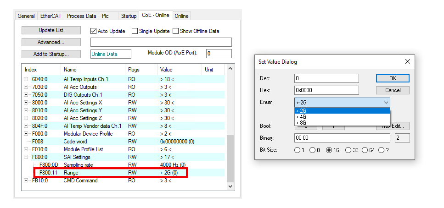This screenshot has width=444, height=208.
Task: Disable the Auto Update checkbox
Action: (94, 31)
